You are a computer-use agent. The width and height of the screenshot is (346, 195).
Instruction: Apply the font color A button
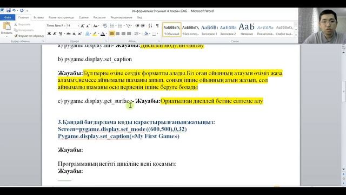[x=102, y=34]
